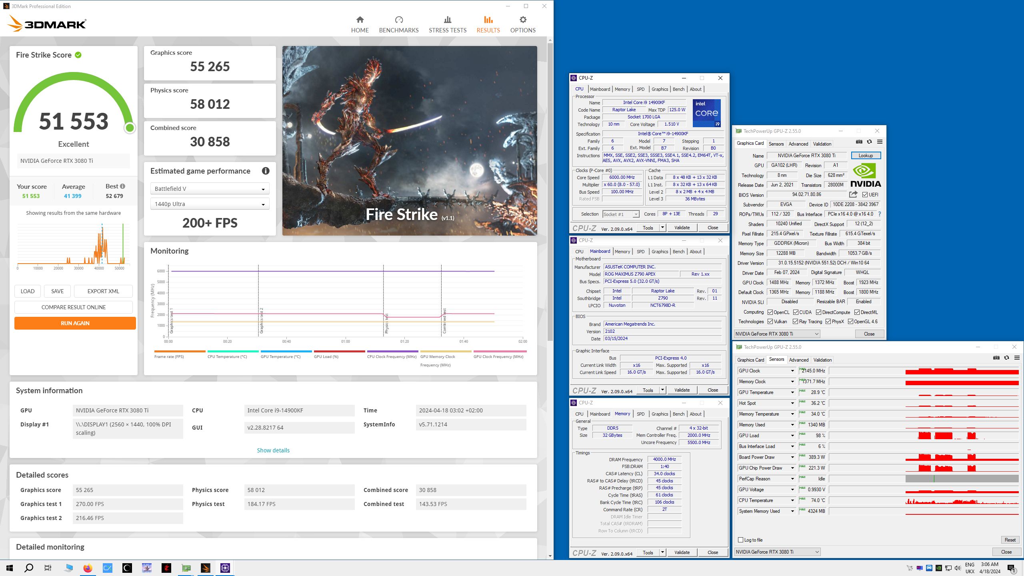
Task: Enable the Log to file checkbox
Action: pos(740,540)
